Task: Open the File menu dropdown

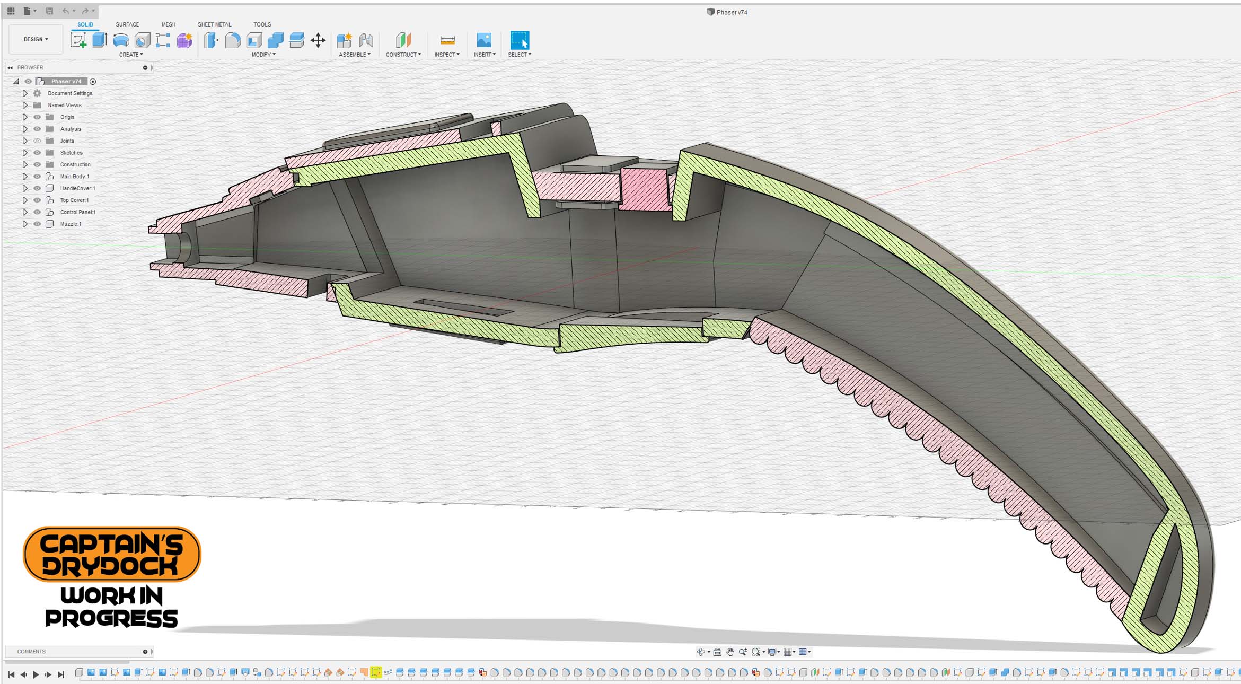Action: (30, 11)
